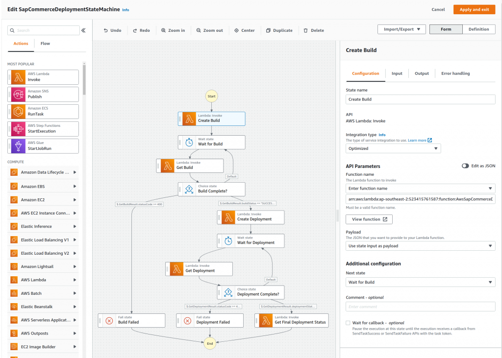The width and height of the screenshot is (502, 358).
Task: Open the Error handling tab
Action: point(455,73)
